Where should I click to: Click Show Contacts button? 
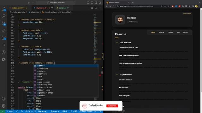pos(187,13)
